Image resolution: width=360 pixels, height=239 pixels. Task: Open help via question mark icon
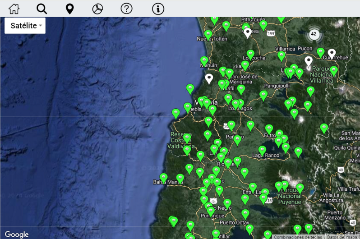tap(126, 9)
